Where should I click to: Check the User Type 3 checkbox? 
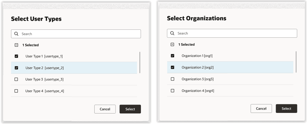tap(16, 79)
